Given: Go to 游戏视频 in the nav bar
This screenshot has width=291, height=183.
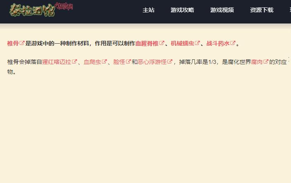Looking at the screenshot, I should pyautogui.click(x=222, y=10).
